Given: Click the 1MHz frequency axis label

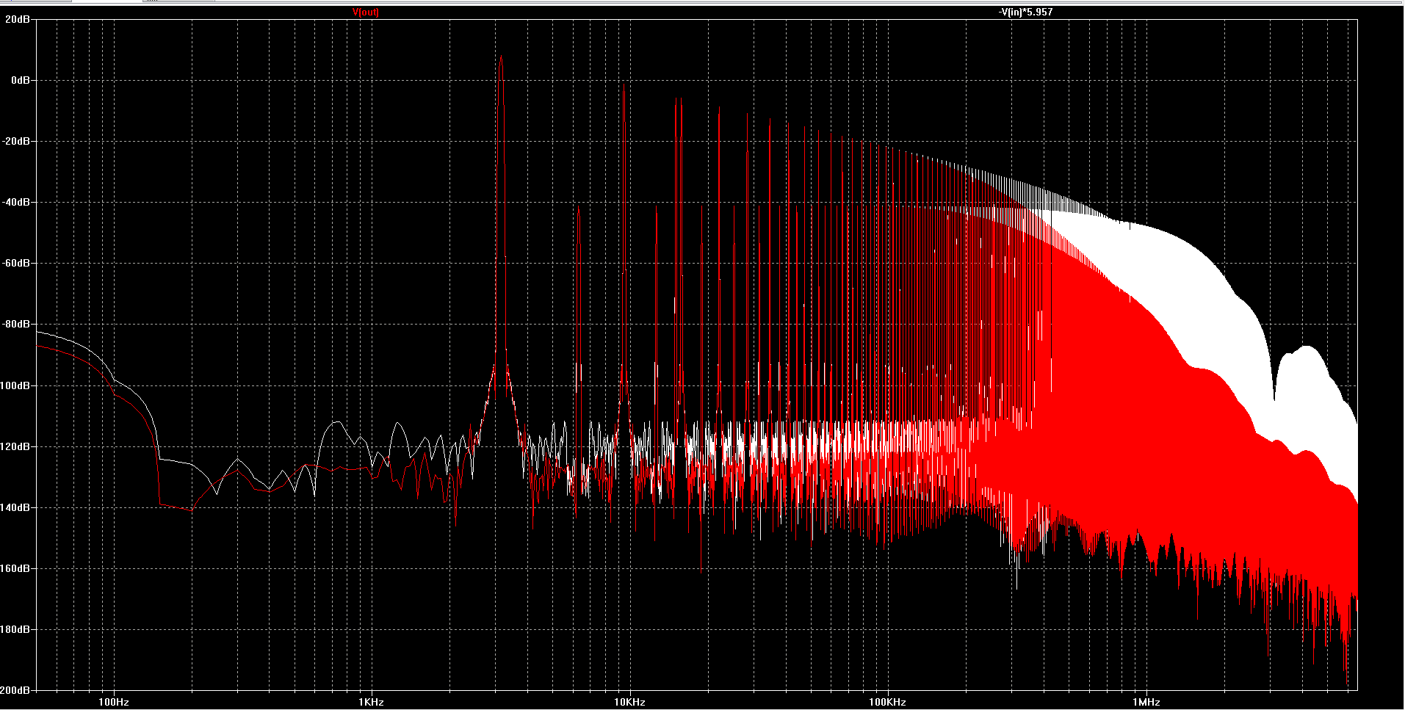Looking at the screenshot, I should pyautogui.click(x=1146, y=702).
